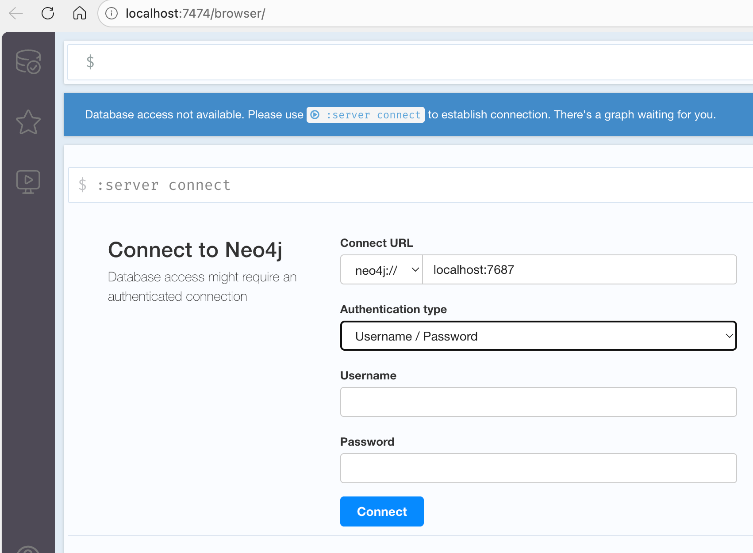The height and width of the screenshot is (553, 753).
Task: Click the :server connect frame command text
Action: (164, 185)
